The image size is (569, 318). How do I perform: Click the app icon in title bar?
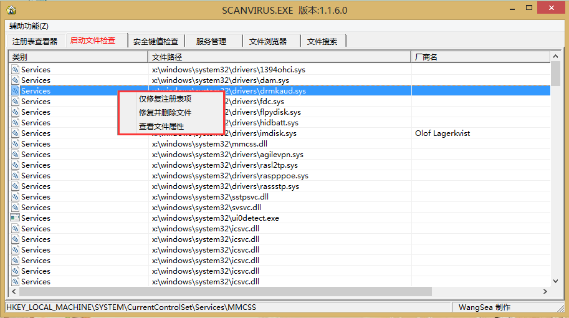tap(11, 10)
